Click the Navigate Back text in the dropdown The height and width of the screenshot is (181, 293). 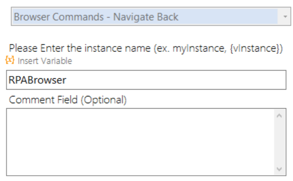[x=146, y=17]
